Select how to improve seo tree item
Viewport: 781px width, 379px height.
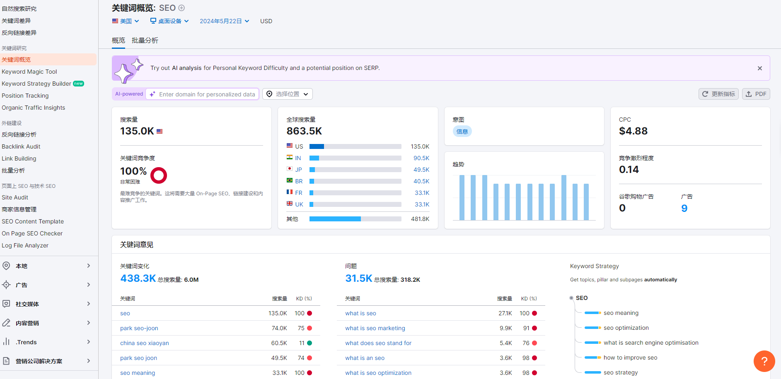[630, 357]
